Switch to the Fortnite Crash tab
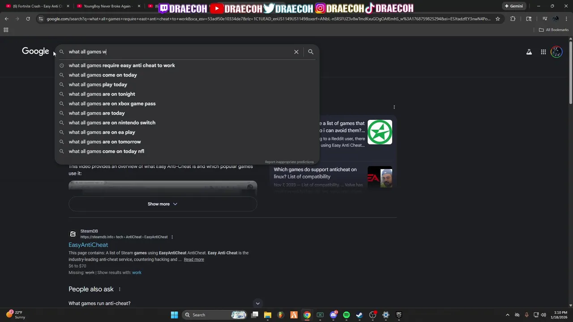 38,6
